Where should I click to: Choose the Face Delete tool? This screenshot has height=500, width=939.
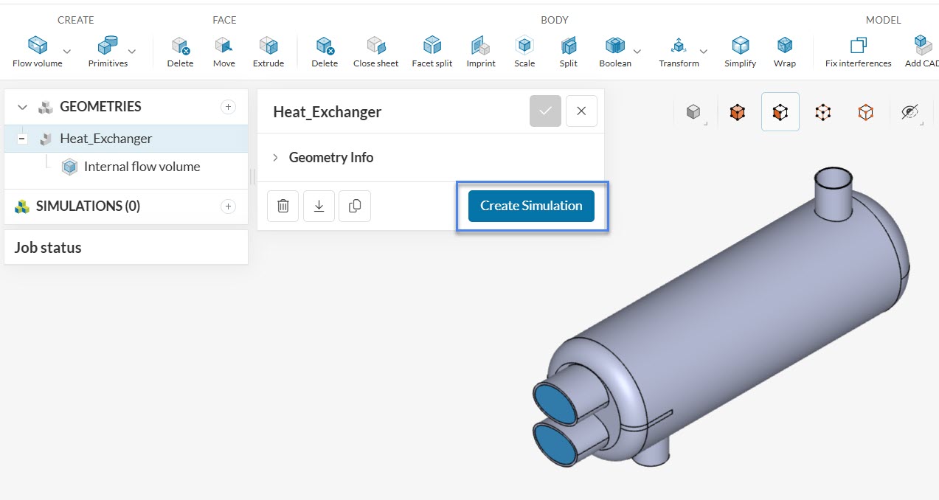[x=180, y=52]
